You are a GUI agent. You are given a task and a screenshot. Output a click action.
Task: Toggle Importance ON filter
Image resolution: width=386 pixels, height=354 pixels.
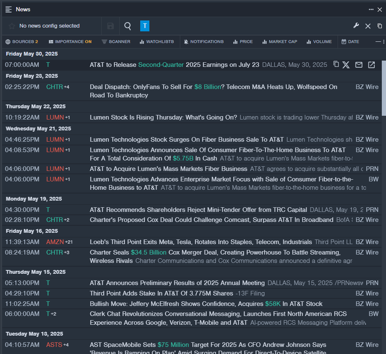[70, 42]
